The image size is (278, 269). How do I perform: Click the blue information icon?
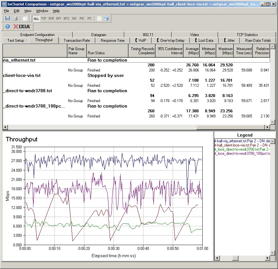click(7, 26)
